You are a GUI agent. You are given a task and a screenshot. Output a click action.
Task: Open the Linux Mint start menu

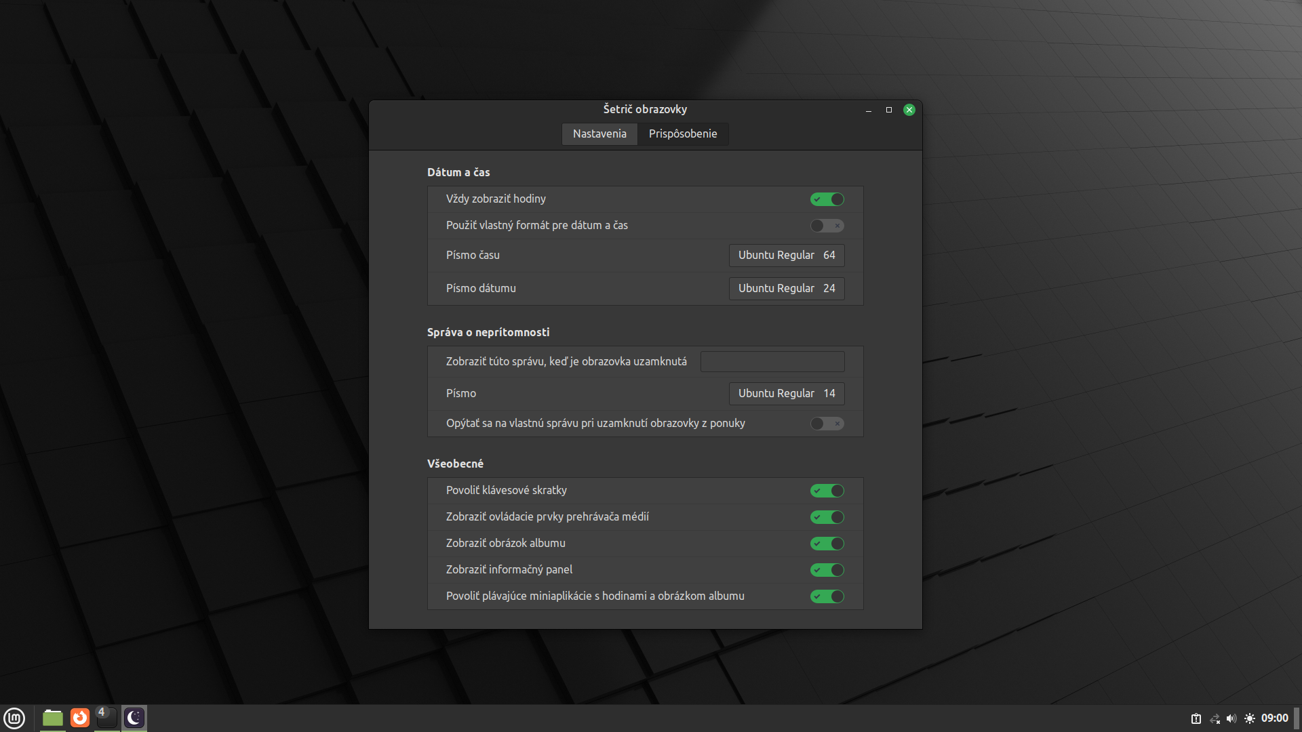14,718
